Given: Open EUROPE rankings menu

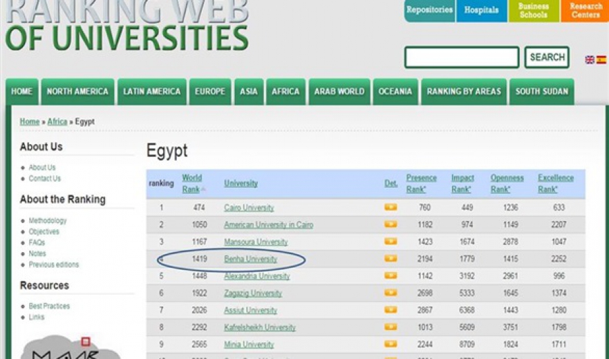Looking at the screenshot, I should tap(210, 91).
